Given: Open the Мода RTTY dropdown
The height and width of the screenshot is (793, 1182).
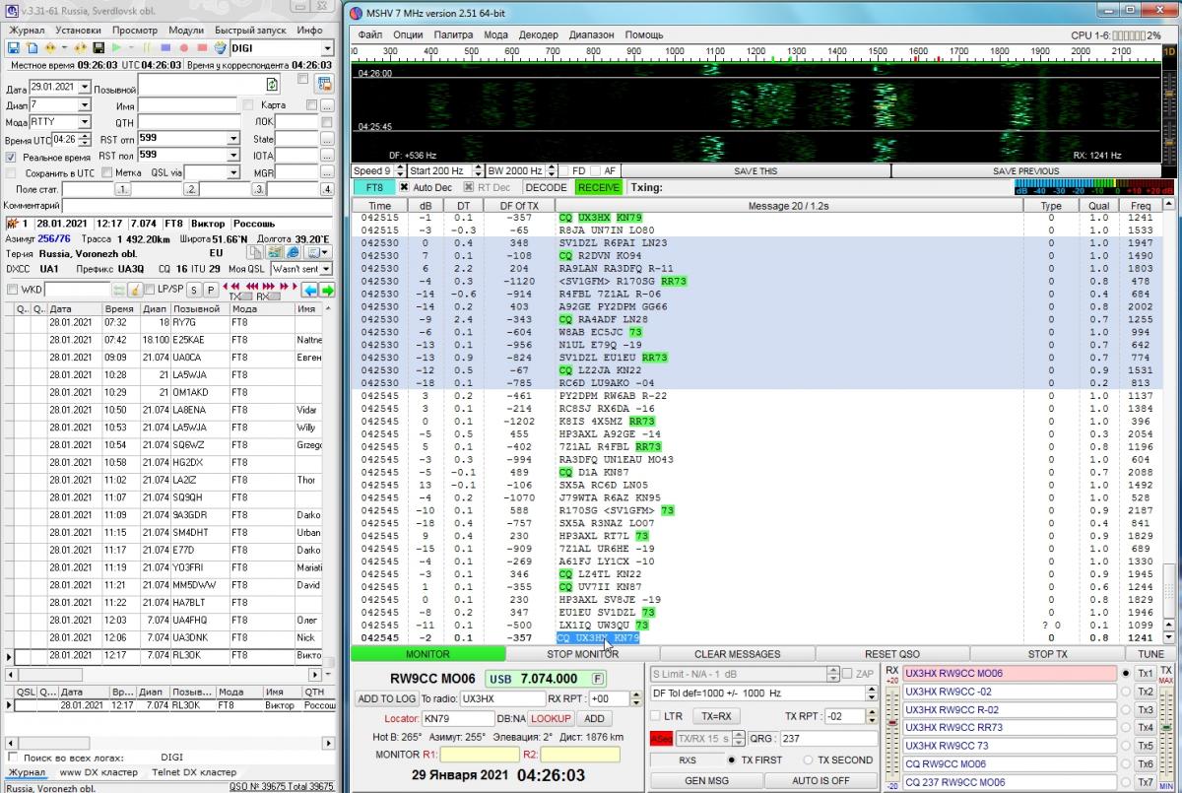Looking at the screenshot, I should pos(85,122).
